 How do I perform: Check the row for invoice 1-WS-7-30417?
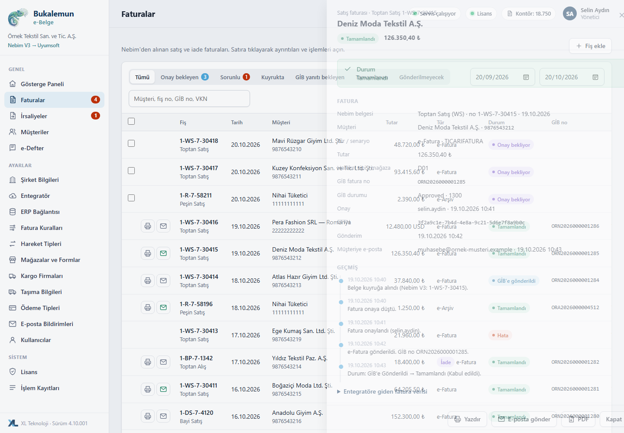[131, 171]
